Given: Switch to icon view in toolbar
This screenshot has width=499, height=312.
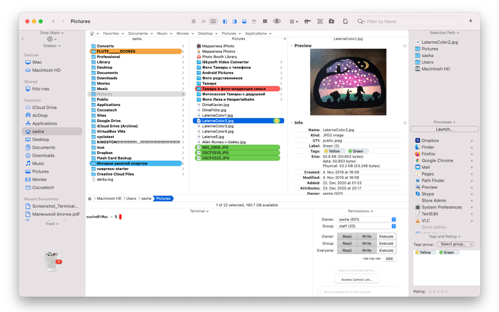Looking at the screenshot, I should pos(194,21).
